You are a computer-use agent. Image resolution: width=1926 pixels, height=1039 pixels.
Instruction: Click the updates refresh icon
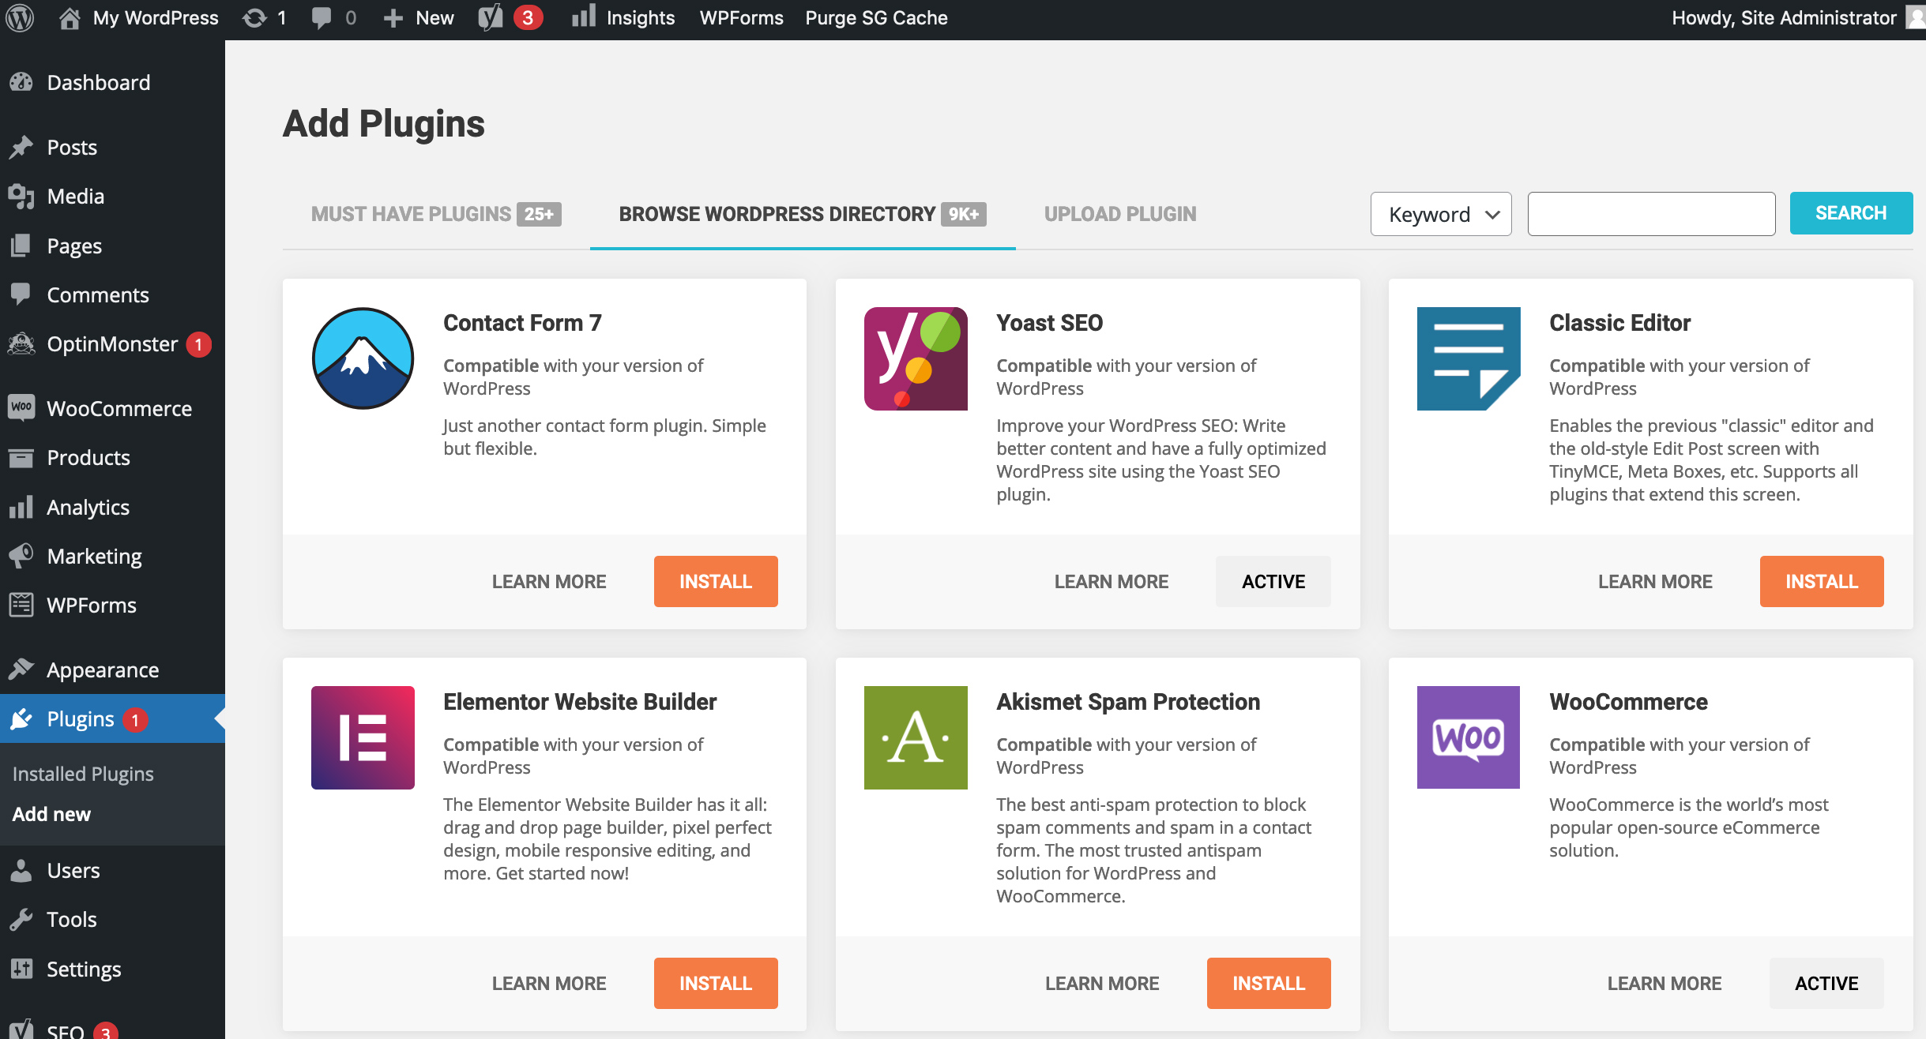254,17
